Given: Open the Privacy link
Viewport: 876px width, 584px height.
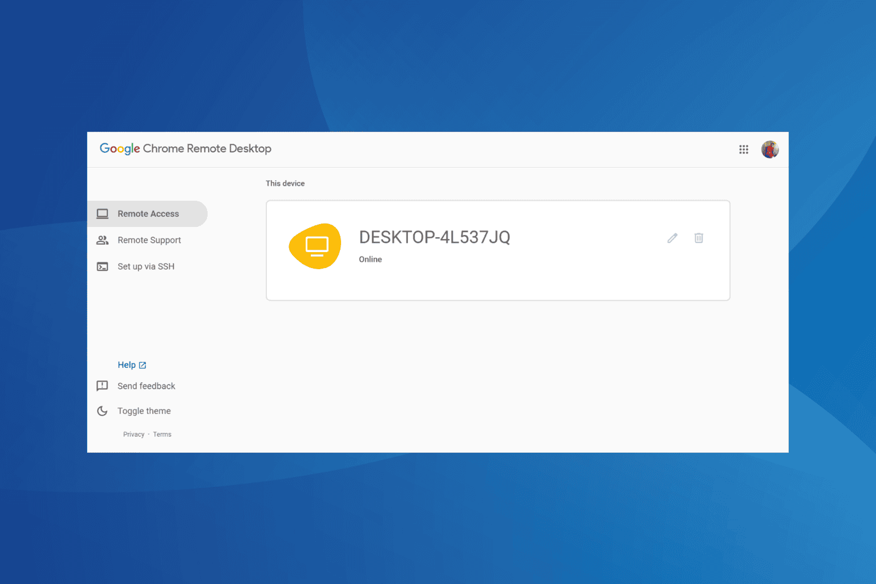Looking at the screenshot, I should pyautogui.click(x=133, y=435).
